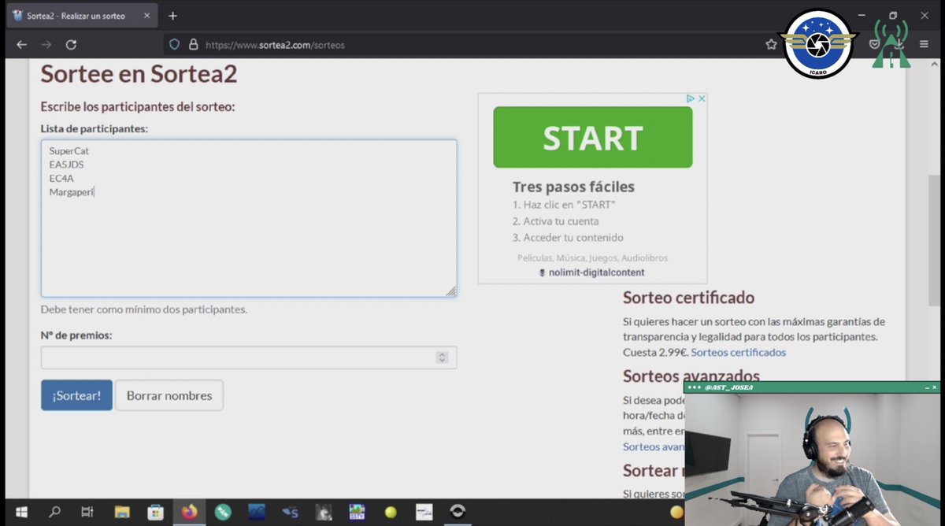Adjust the Nº de premios stepper arrows
945x526 pixels.
pyautogui.click(x=442, y=357)
